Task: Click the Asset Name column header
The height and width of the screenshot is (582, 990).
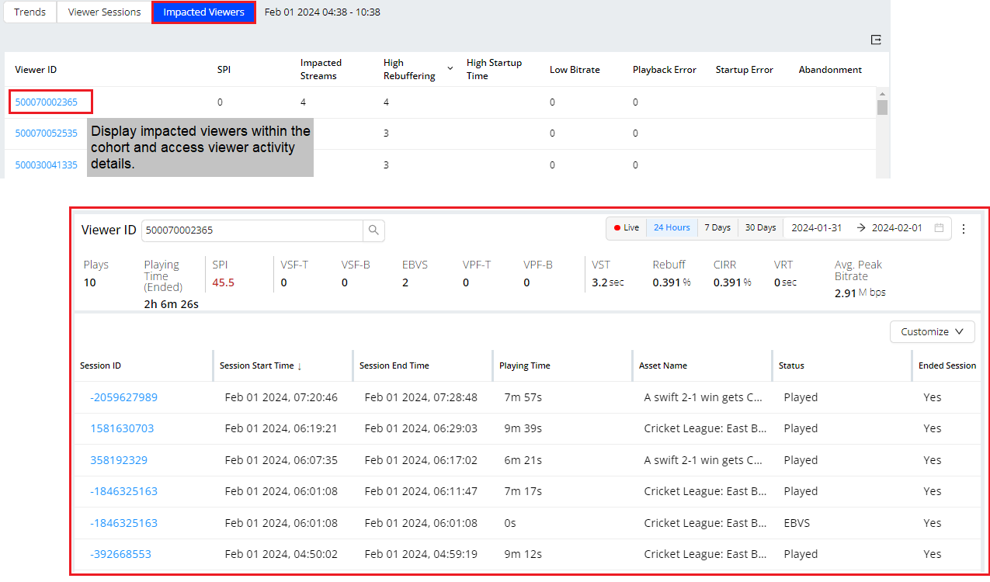Action: tap(663, 365)
